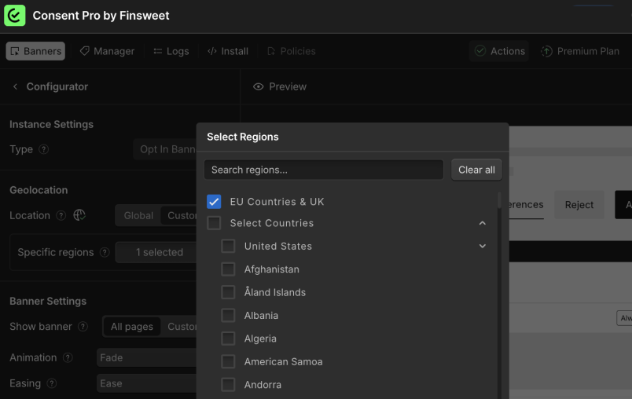
Task: Switch to the Manager tab
Action: coord(107,51)
